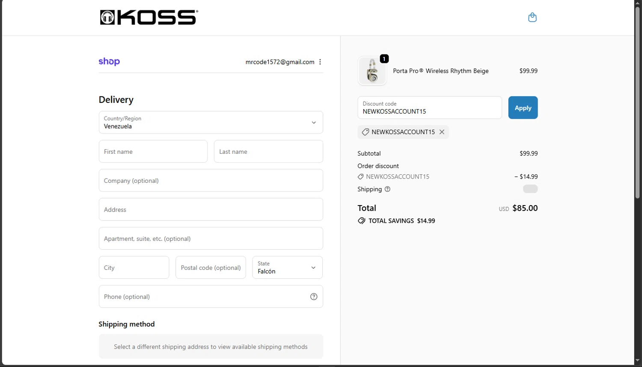Click the scrollbar up arrow
The height and width of the screenshot is (367, 642).
point(638,3)
